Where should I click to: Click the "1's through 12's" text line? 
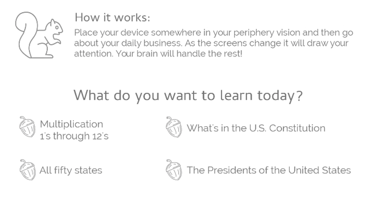pos(74,136)
